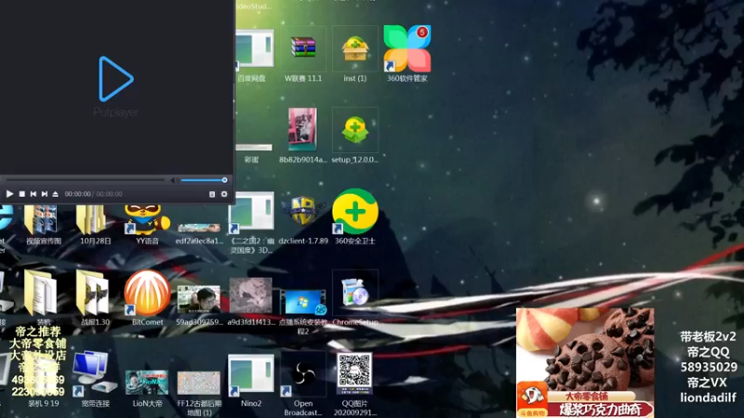Image resolution: width=744 pixels, height=418 pixels.
Task: Click the PotPlayer seek bar
Action: tap(86, 180)
